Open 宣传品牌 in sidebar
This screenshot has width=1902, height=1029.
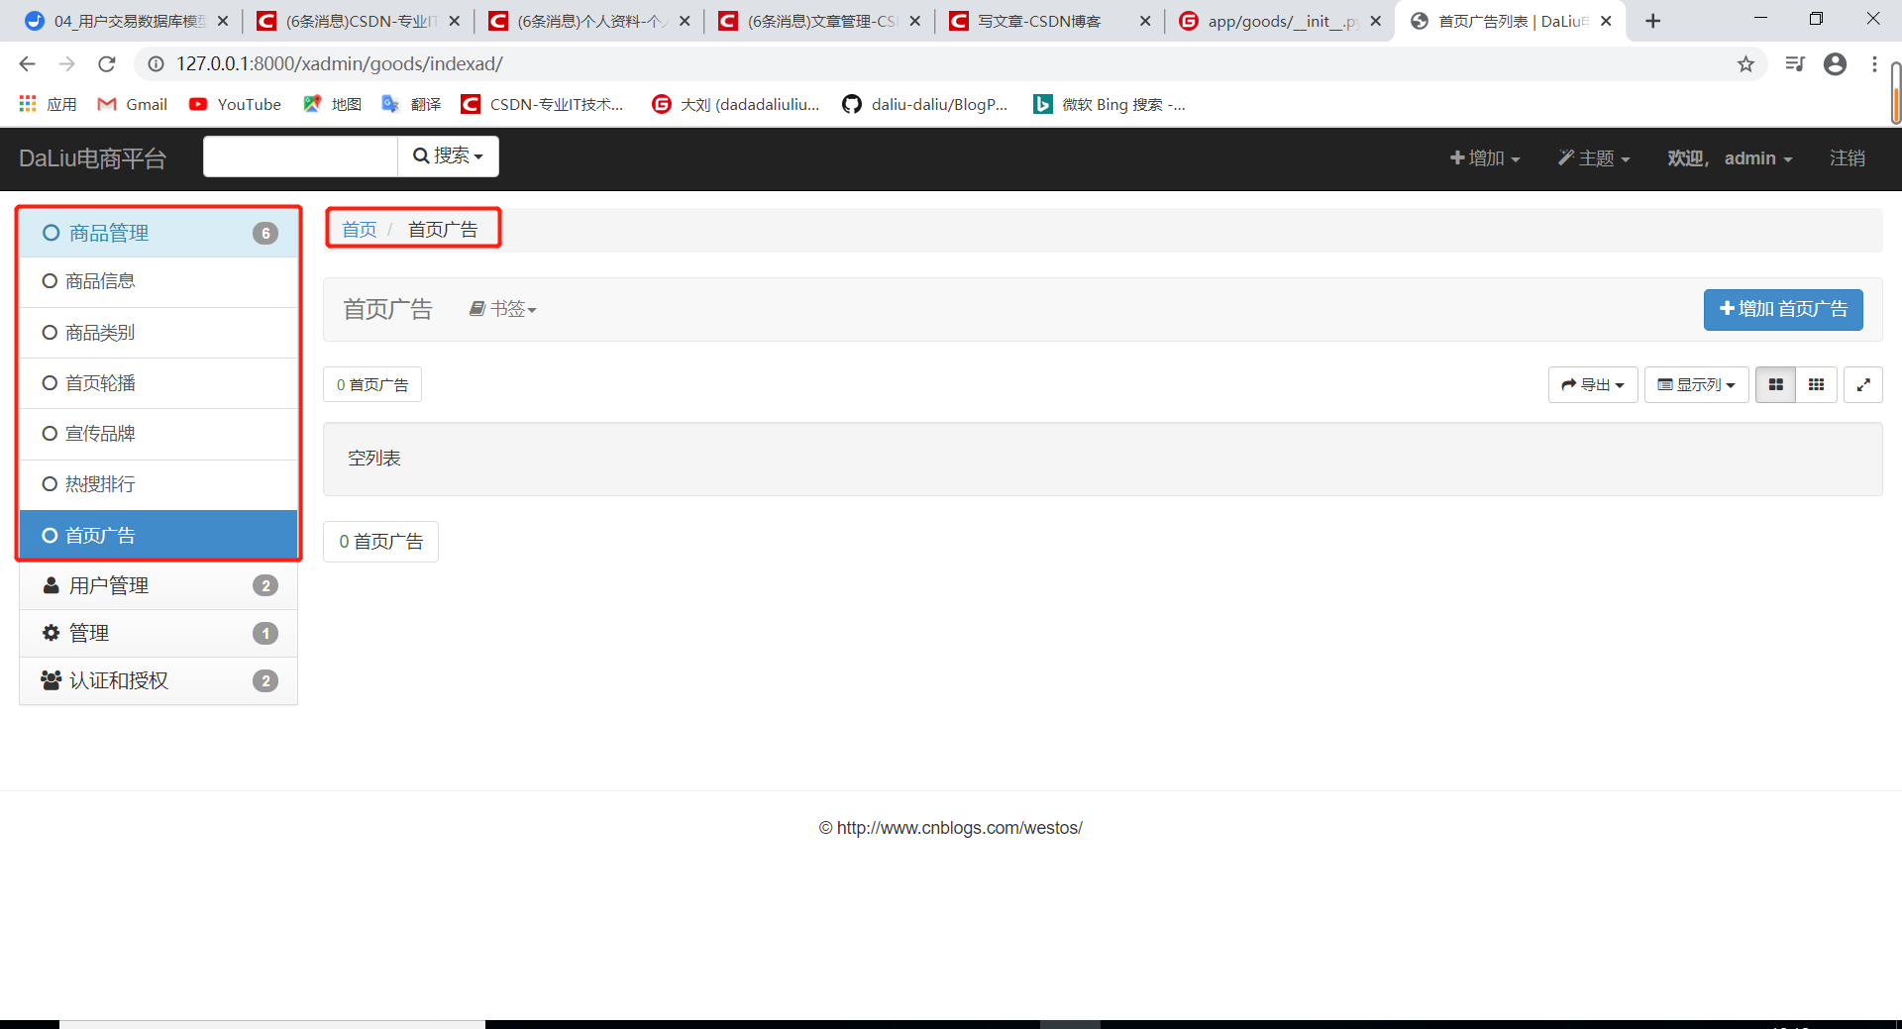(x=158, y=434)
